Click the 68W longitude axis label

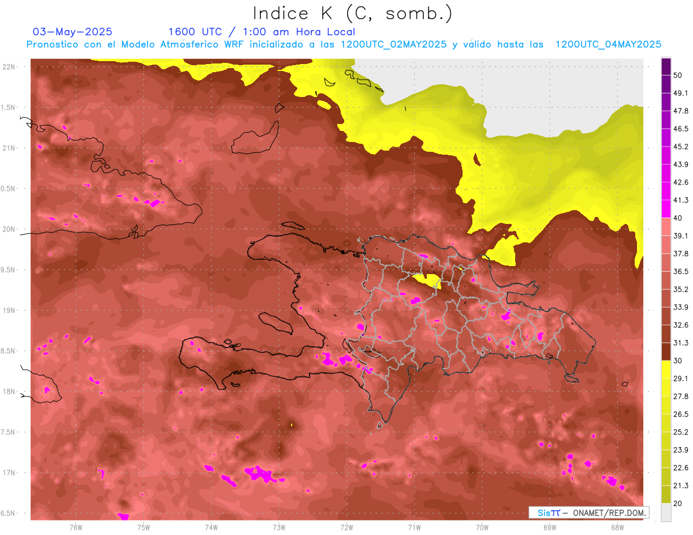[x=617, y=527]
